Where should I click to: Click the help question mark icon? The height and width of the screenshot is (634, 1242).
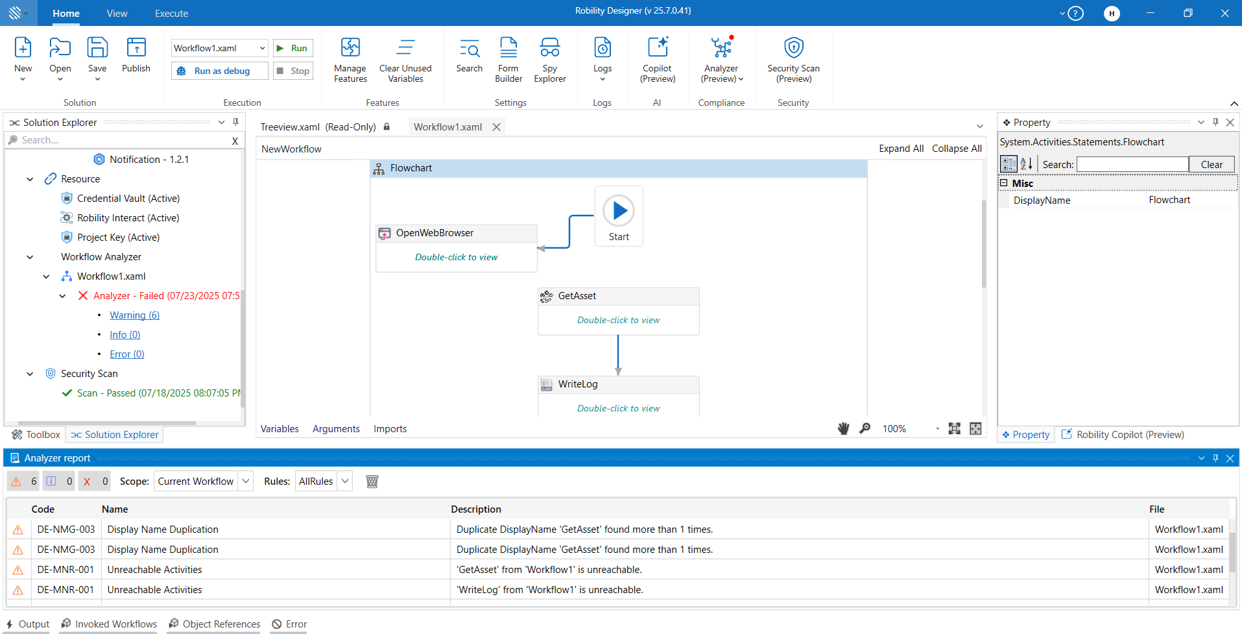point(1075,13)
